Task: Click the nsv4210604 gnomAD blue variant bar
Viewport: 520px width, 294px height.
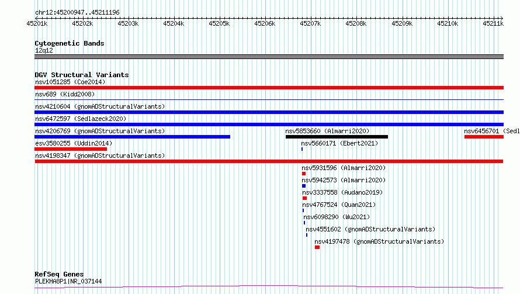Action: (269, 112)
